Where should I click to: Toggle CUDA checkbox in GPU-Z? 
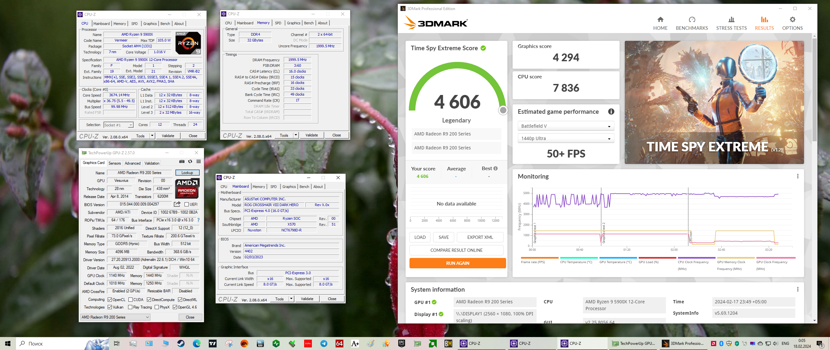click(130, 300)
